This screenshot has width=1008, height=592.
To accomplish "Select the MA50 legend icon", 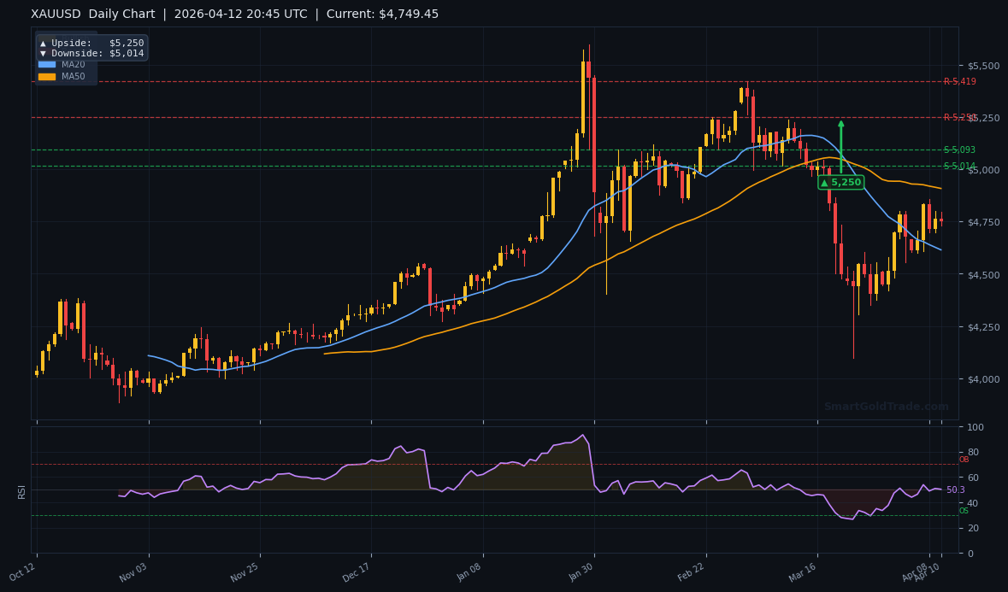I will [x=47, y=75].
